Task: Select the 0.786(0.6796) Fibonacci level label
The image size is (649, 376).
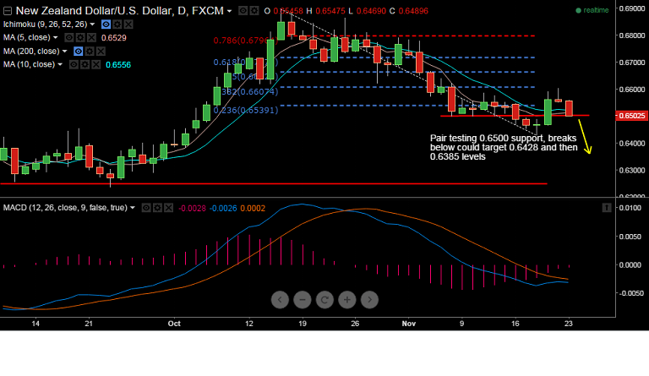Action: (245, 41)
